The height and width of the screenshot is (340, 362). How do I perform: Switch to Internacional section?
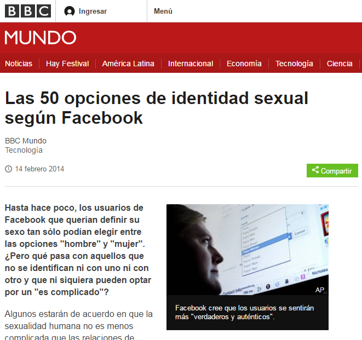191,64
